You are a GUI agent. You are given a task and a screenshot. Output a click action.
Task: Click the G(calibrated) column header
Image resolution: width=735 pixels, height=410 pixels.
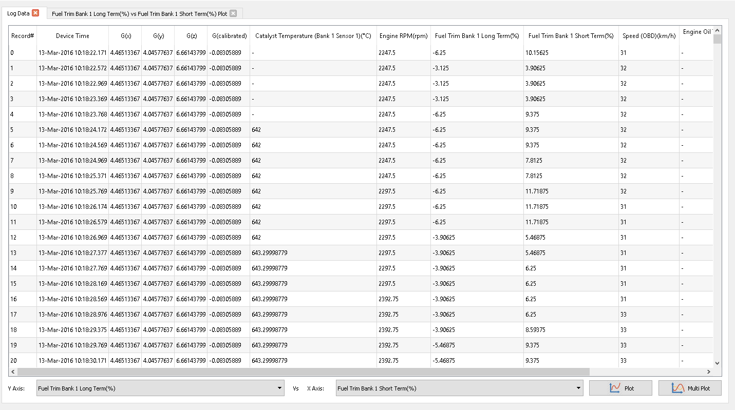[x=229, y=36]
